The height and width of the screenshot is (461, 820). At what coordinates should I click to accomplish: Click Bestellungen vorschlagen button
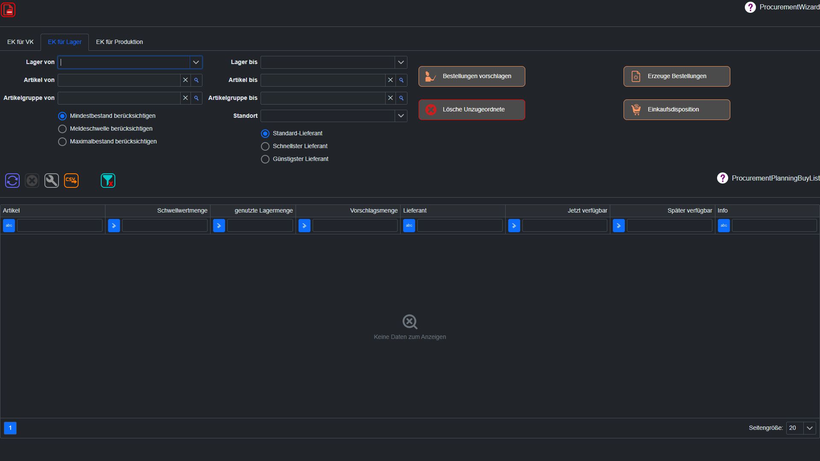[x=472, y=76]
